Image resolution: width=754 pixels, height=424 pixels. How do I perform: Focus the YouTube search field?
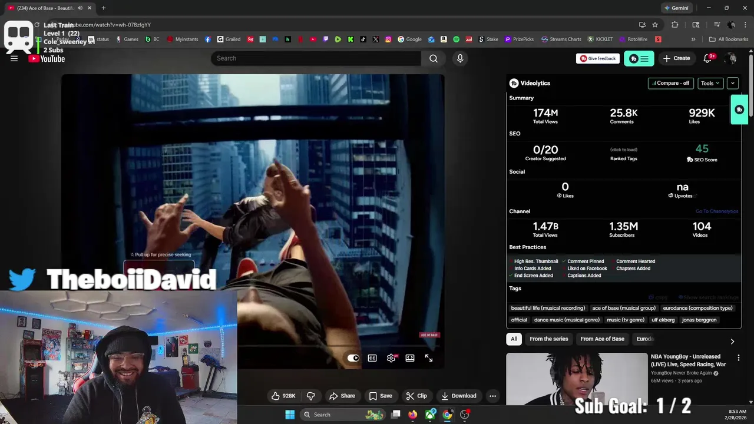(x=316, y=58)
